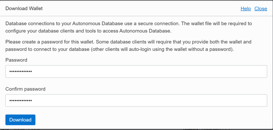273x130 pixels.
Task: Click the "Autonomous Database" text in the first paragraph
Action: coord(95,23)
